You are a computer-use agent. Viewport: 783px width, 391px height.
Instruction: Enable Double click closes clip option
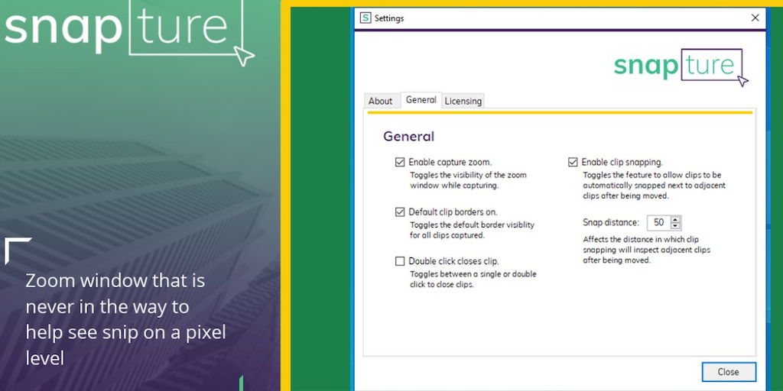coord(399,261)
